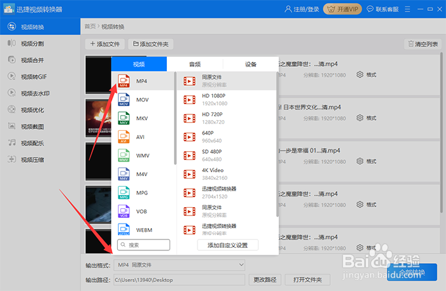Screen dimensions: 446x291
Task: Click 添加文件 button
Action: [x=104, y=44]
